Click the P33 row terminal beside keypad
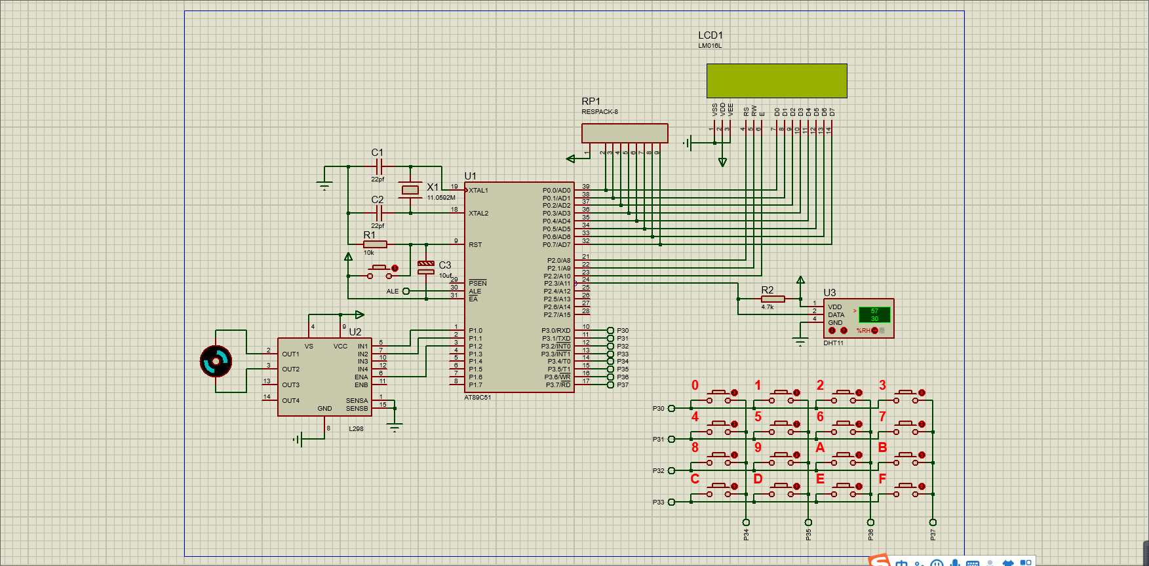The image size is (1149, 566). click(671, 502)
